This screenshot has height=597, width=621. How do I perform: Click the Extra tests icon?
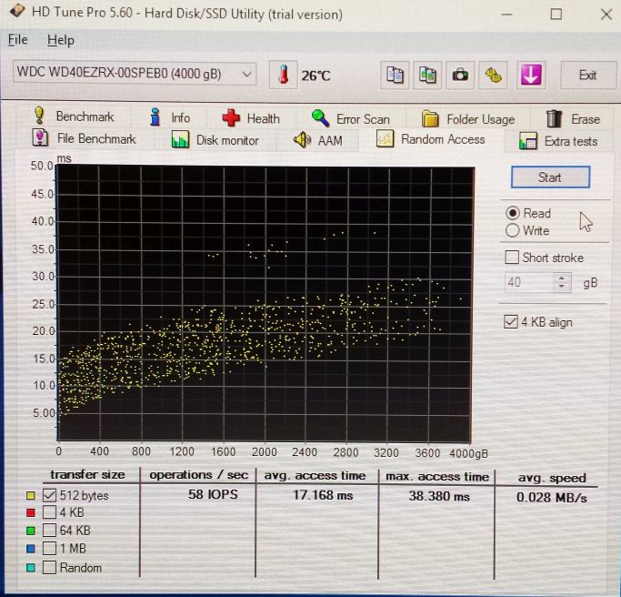pyautogui.click(x=527, y=141)
